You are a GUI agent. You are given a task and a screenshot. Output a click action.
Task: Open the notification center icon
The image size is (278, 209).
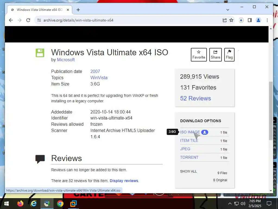coord(269,204)
